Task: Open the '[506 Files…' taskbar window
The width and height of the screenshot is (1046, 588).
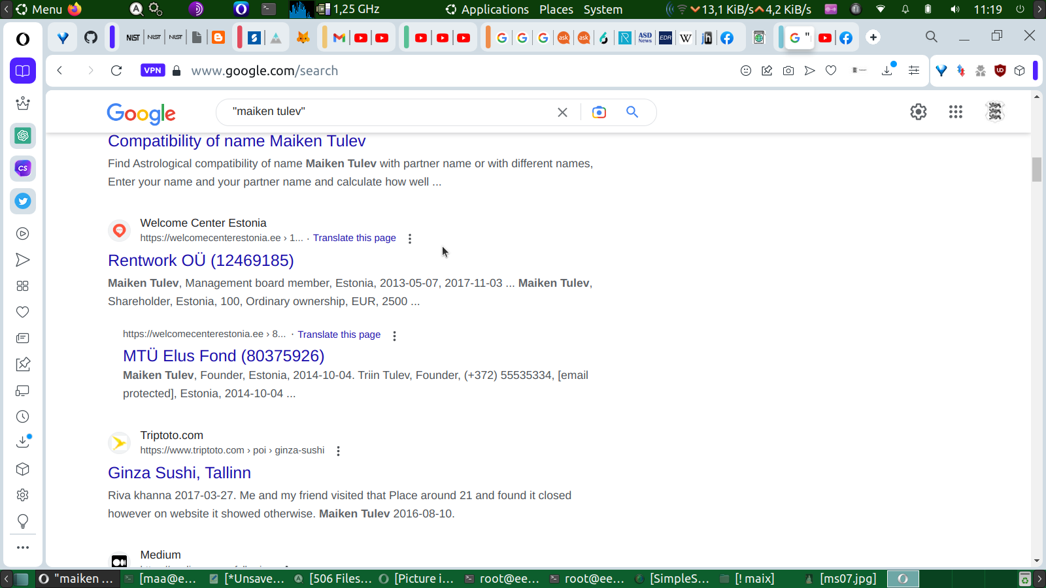Action: tap(333, 579)
